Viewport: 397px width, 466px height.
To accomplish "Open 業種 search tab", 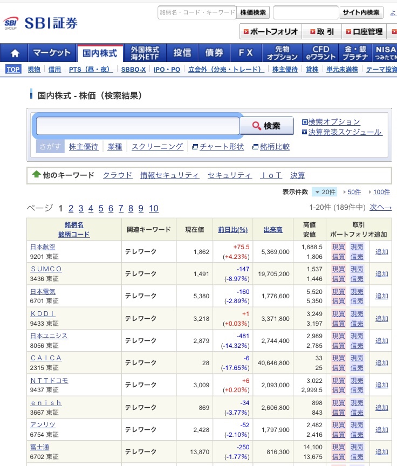I will (115, 147).
